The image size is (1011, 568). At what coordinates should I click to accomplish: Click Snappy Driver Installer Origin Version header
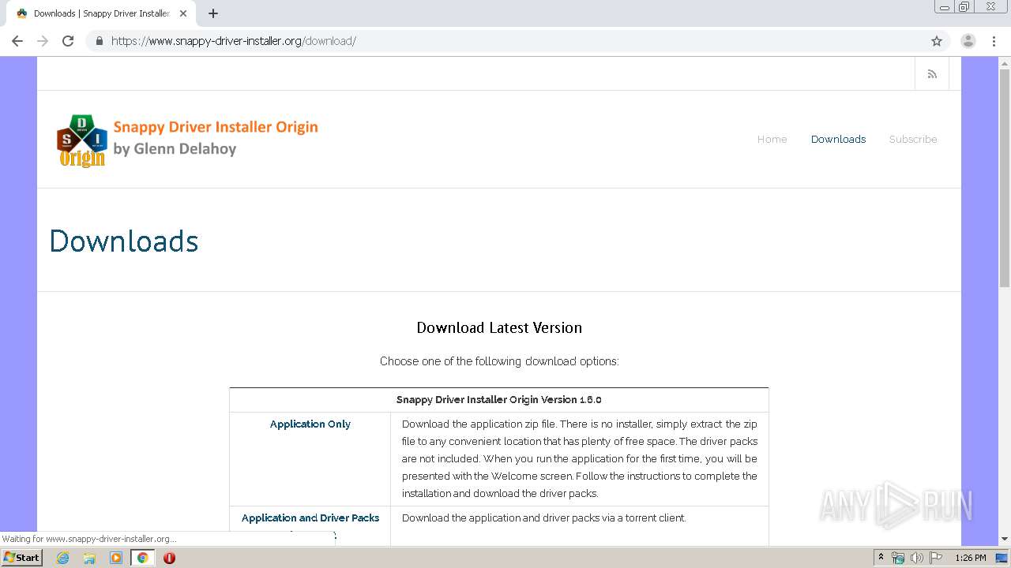click(499, 399)
